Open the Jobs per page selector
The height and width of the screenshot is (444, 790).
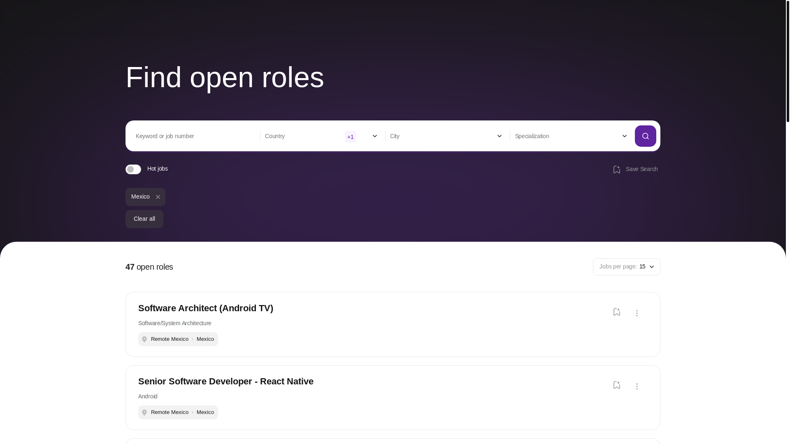[626, 267]
